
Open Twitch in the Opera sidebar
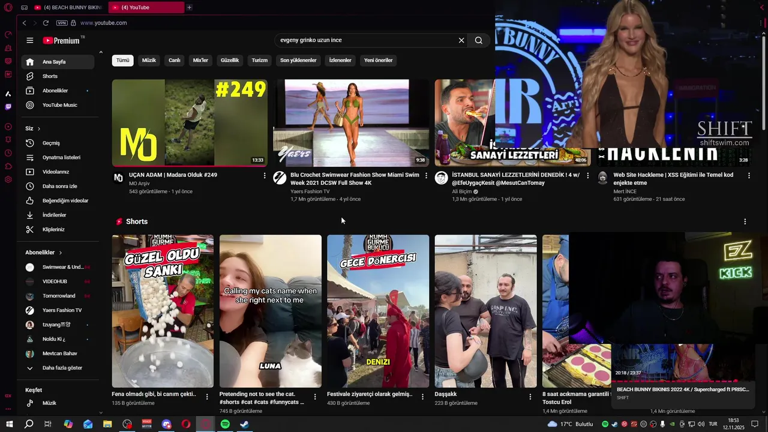[x=8, y=107]
